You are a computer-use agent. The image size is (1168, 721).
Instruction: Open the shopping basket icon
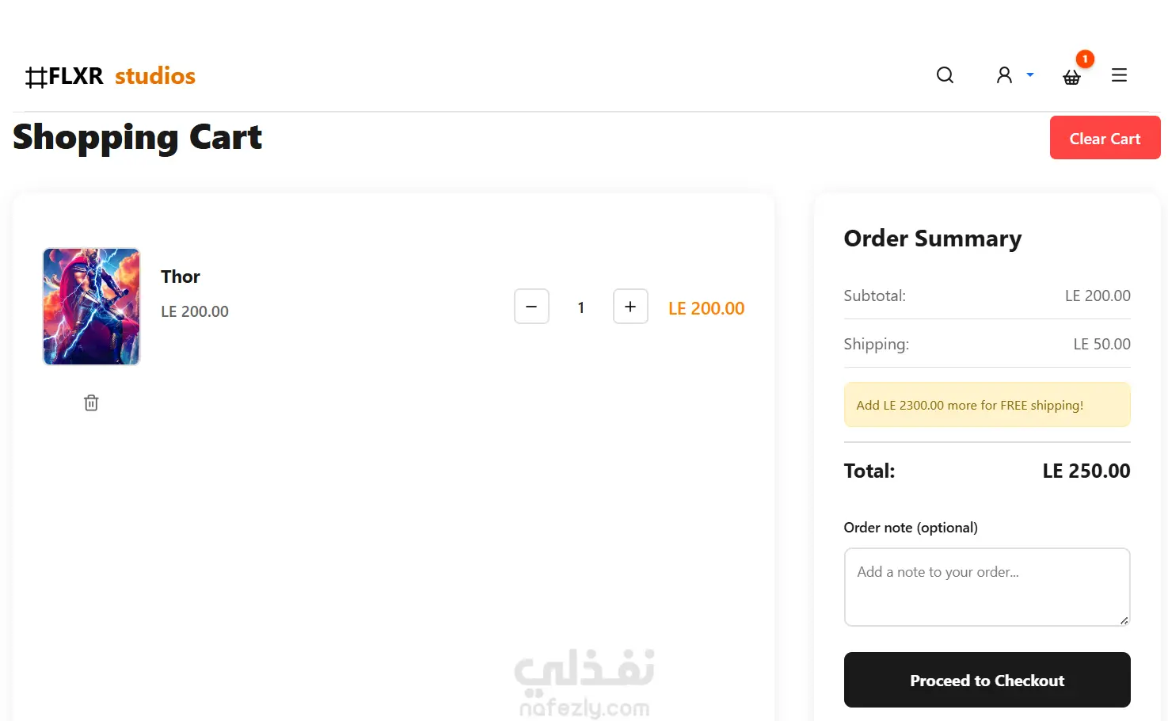[1071, 77]
